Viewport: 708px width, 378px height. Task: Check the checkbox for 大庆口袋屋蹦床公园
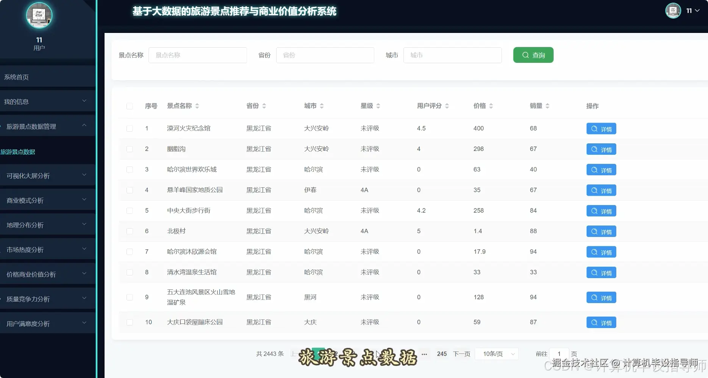[x=130, y=322]
